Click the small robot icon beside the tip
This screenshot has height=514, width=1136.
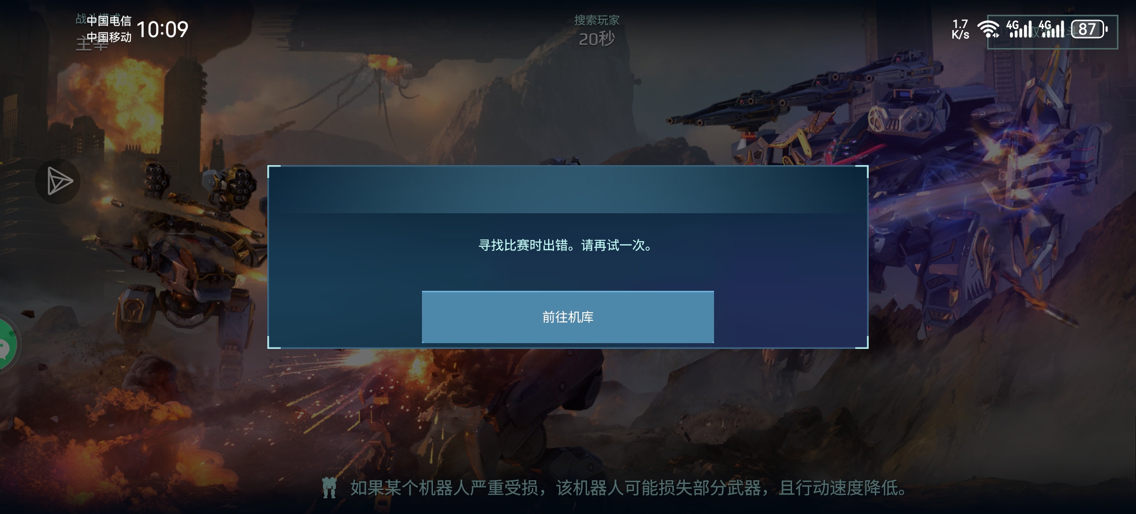point(329,488)
